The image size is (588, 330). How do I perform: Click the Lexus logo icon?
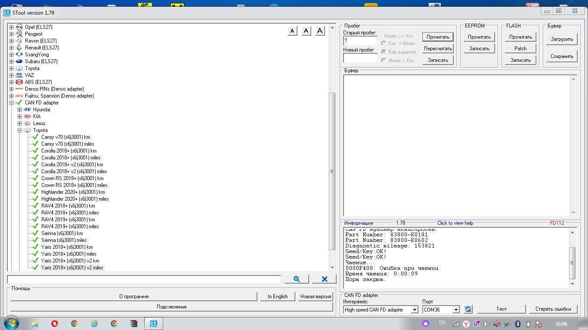(28, 123)
